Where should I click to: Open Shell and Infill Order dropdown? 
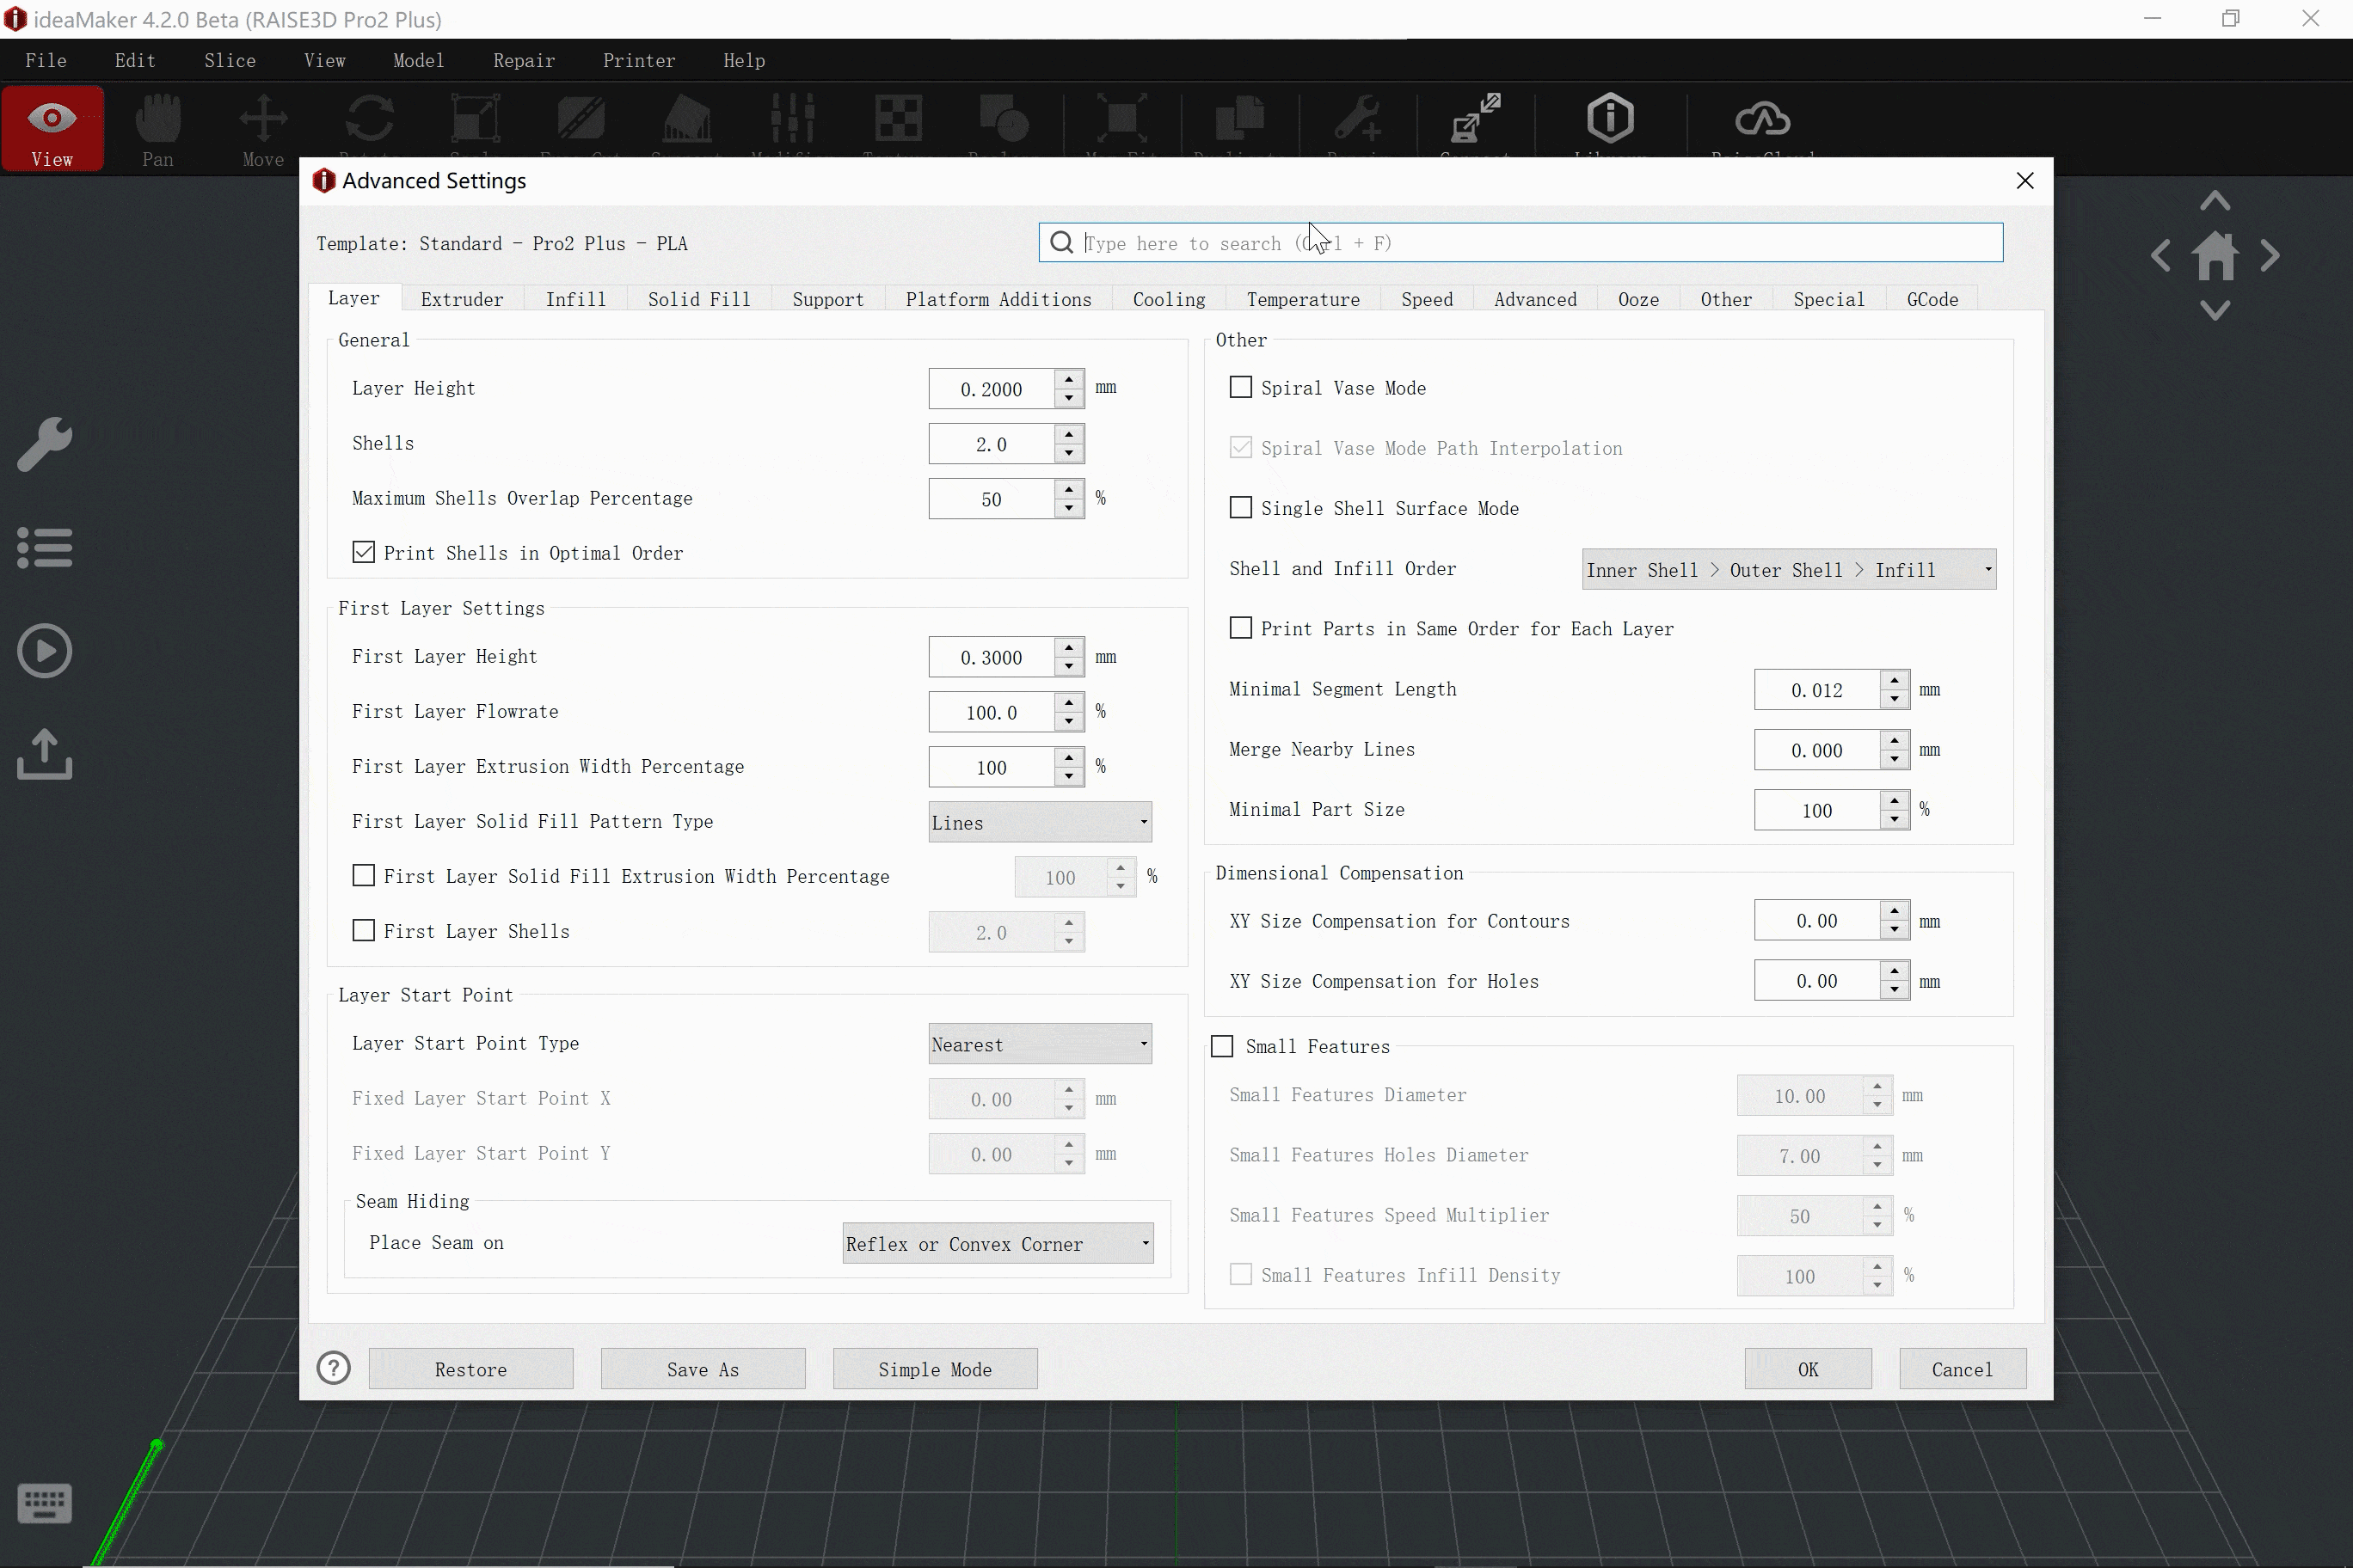(1788, 569)
